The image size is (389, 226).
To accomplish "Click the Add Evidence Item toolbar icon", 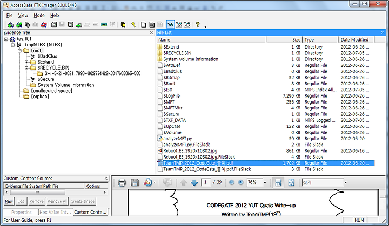I will (10, 24).
